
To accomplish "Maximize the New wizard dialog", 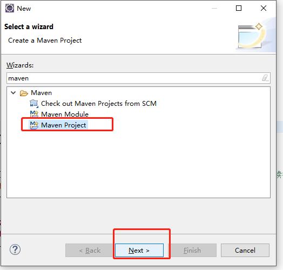I will (x=239, y=8).
